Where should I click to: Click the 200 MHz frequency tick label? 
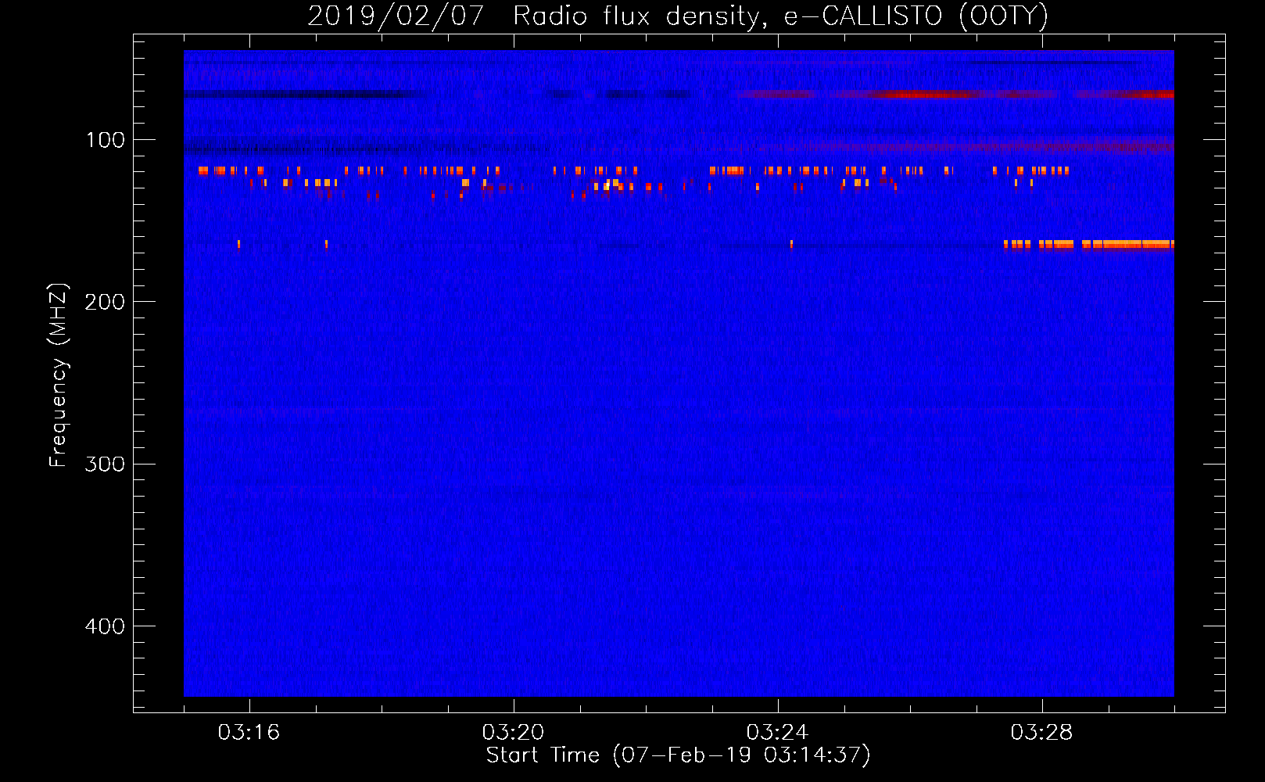click(105, 302)
